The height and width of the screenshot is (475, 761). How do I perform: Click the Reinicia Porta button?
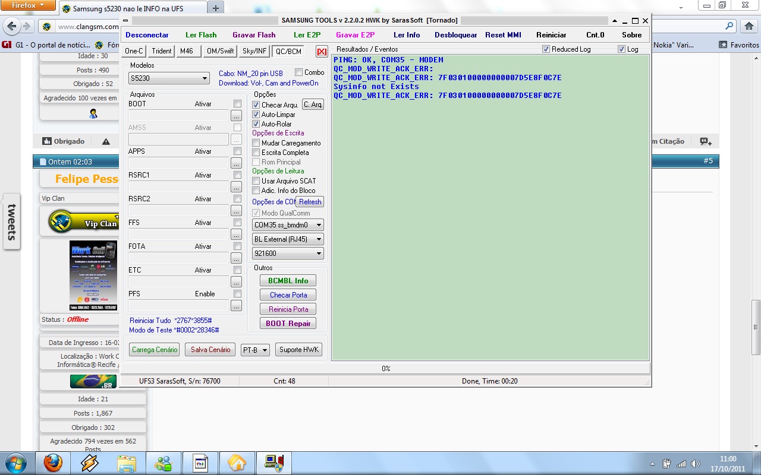(x=288, y=309)
